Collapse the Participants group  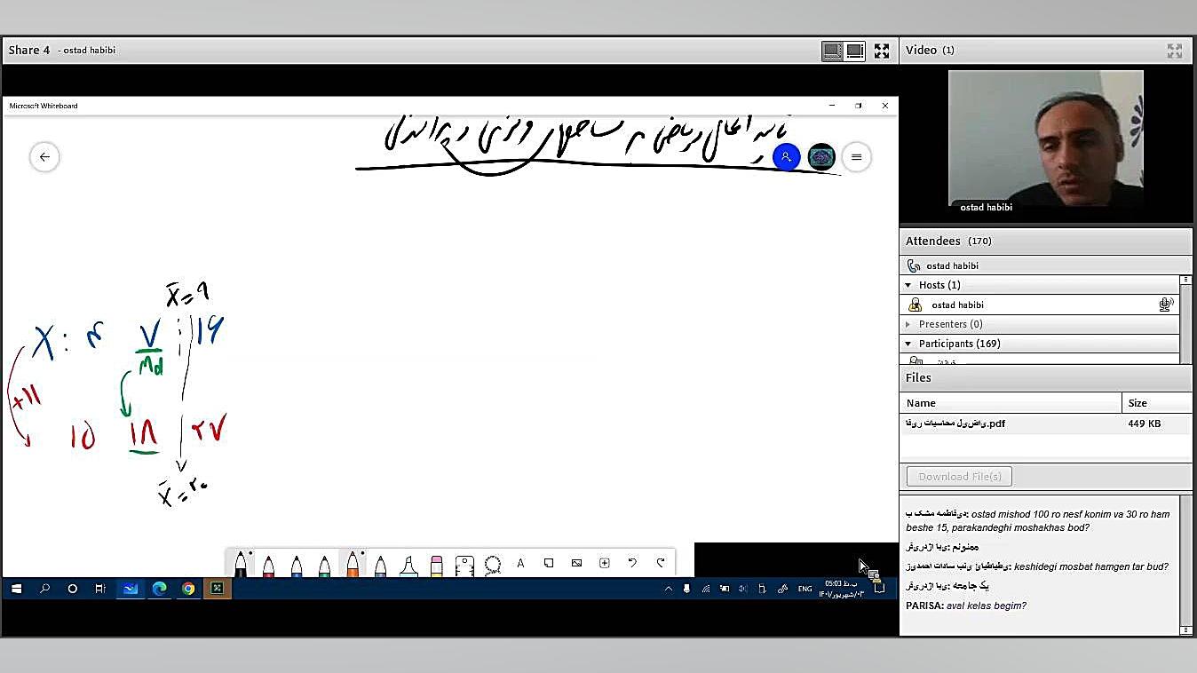click(908, 344)
